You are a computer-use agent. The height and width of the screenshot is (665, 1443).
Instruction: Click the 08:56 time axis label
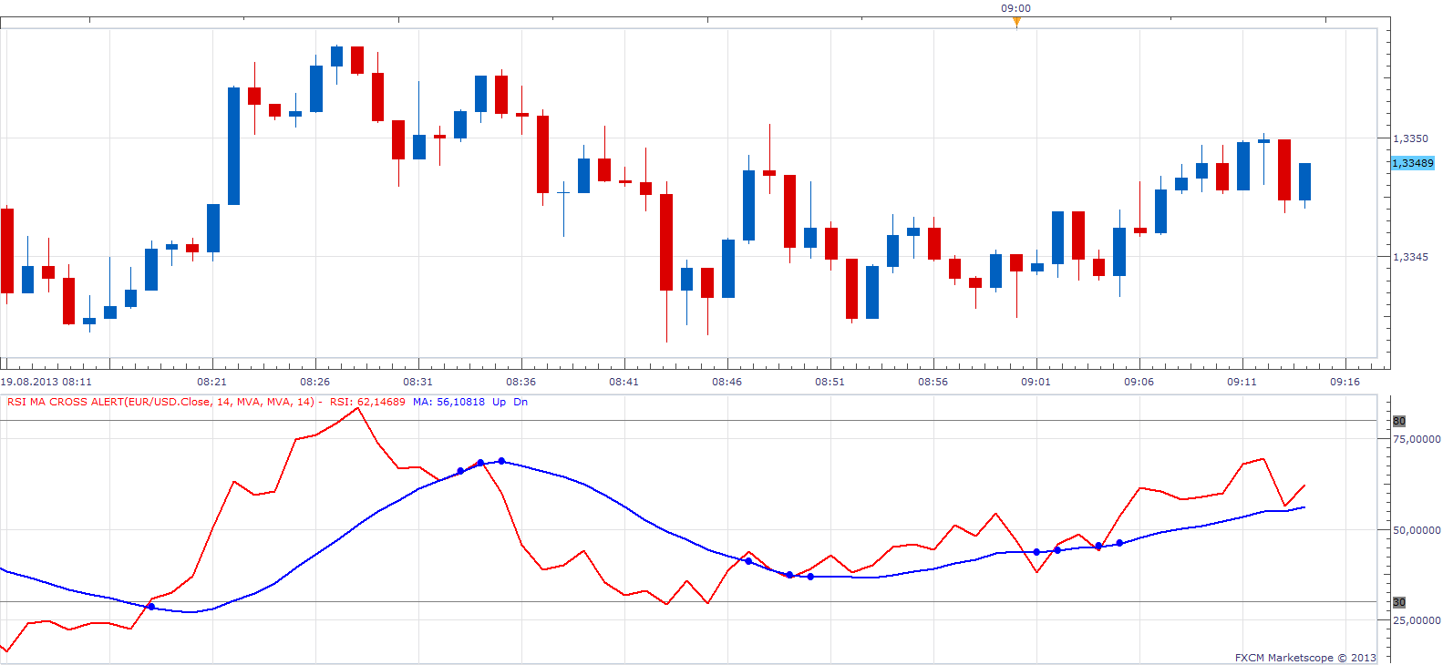tap(933, 382)
